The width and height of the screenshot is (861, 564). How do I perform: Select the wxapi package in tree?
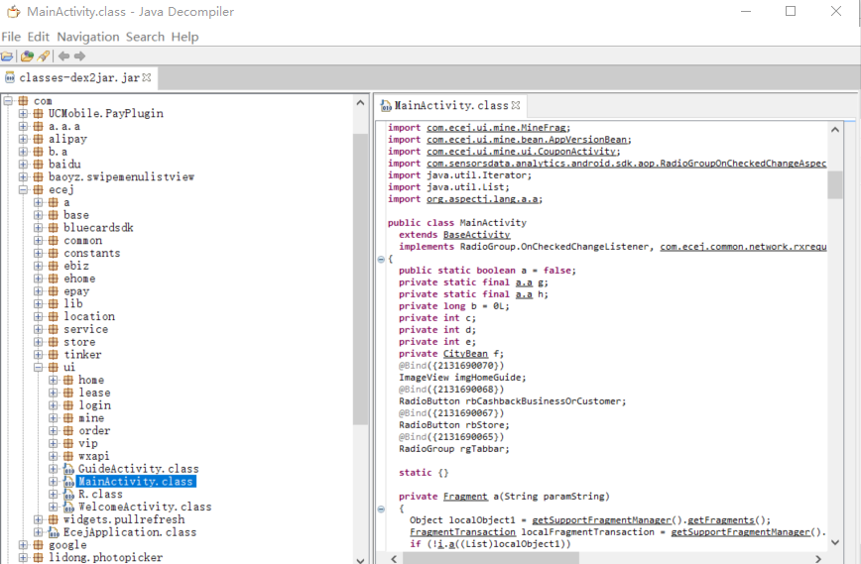93,456
